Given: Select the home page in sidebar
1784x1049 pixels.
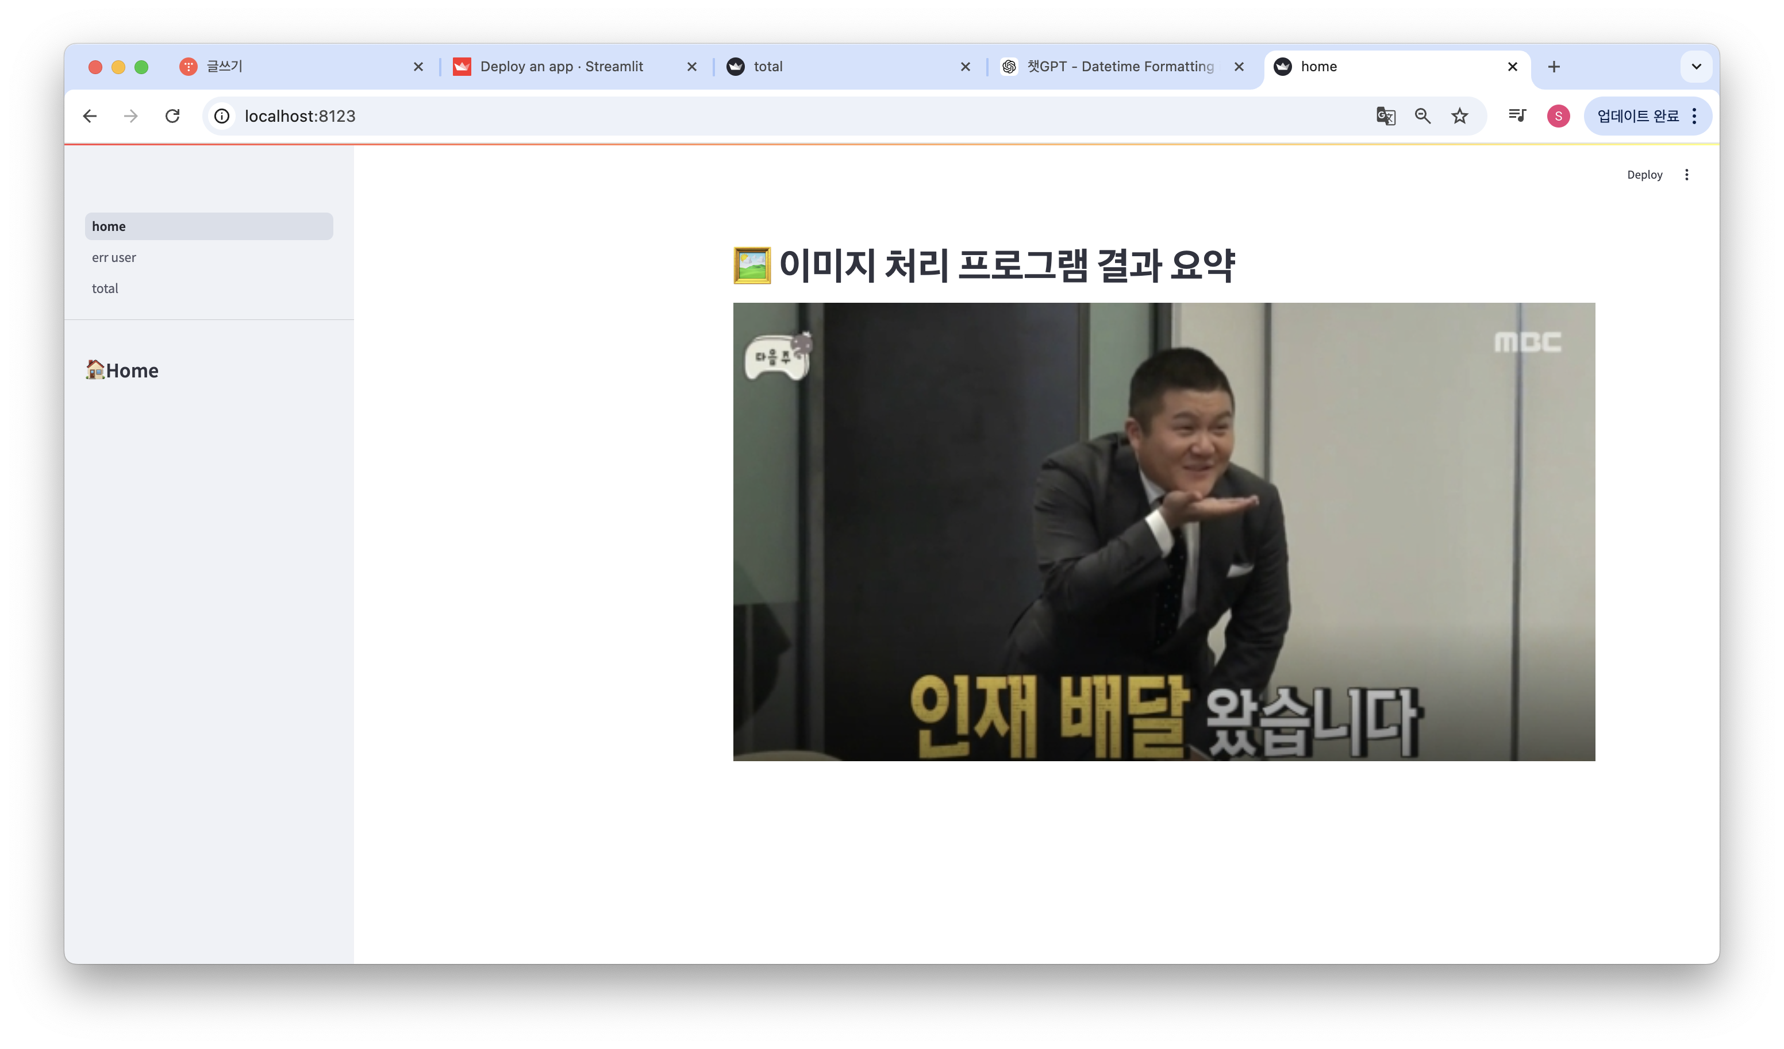Looking at the screenshot, I should pyautogui.click(x=209, y=226).
